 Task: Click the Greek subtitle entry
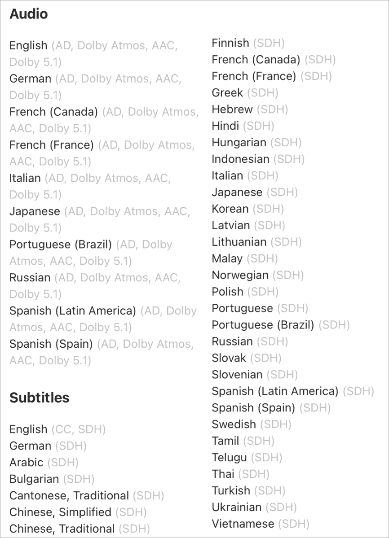pyautogui.click(x=228, y=93)
